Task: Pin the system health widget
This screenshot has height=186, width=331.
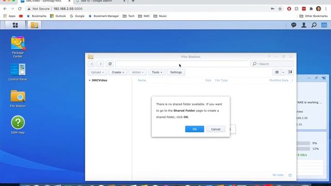Action: tap(316, 78)
